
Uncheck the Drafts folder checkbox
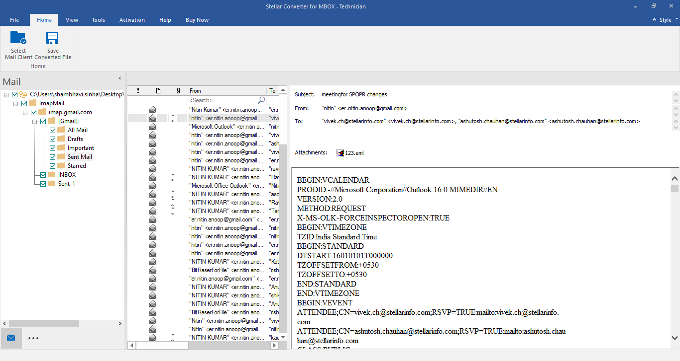(53, 139)
